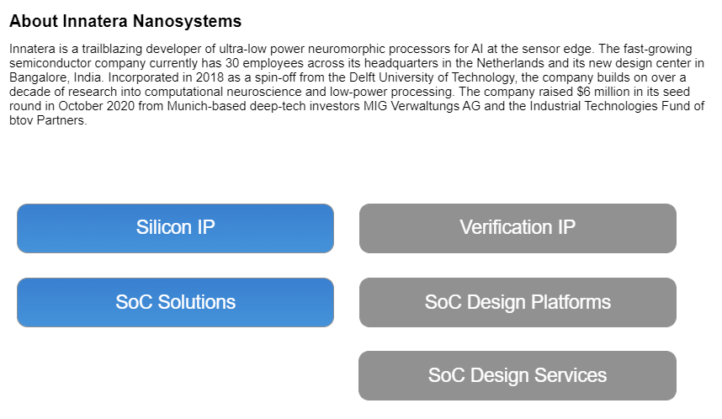Screen dimensions: 722x419
Task: Open SoC Design Platforms
Action: (x=518, y=302)
